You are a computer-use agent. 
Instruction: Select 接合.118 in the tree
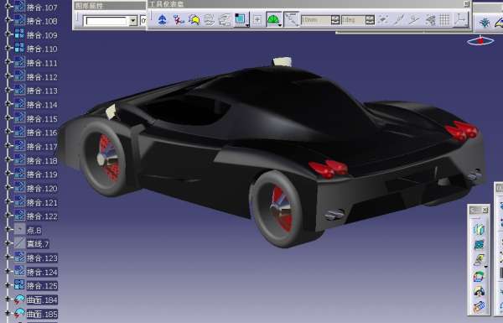pos(42,160)
